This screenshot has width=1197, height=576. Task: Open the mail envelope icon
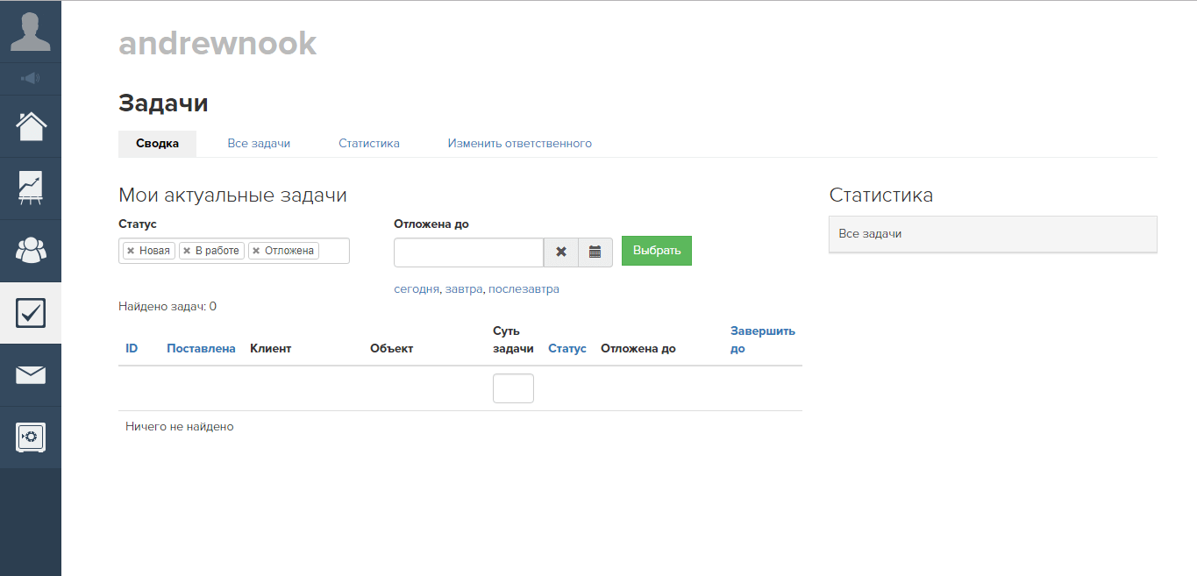[31, 375]
